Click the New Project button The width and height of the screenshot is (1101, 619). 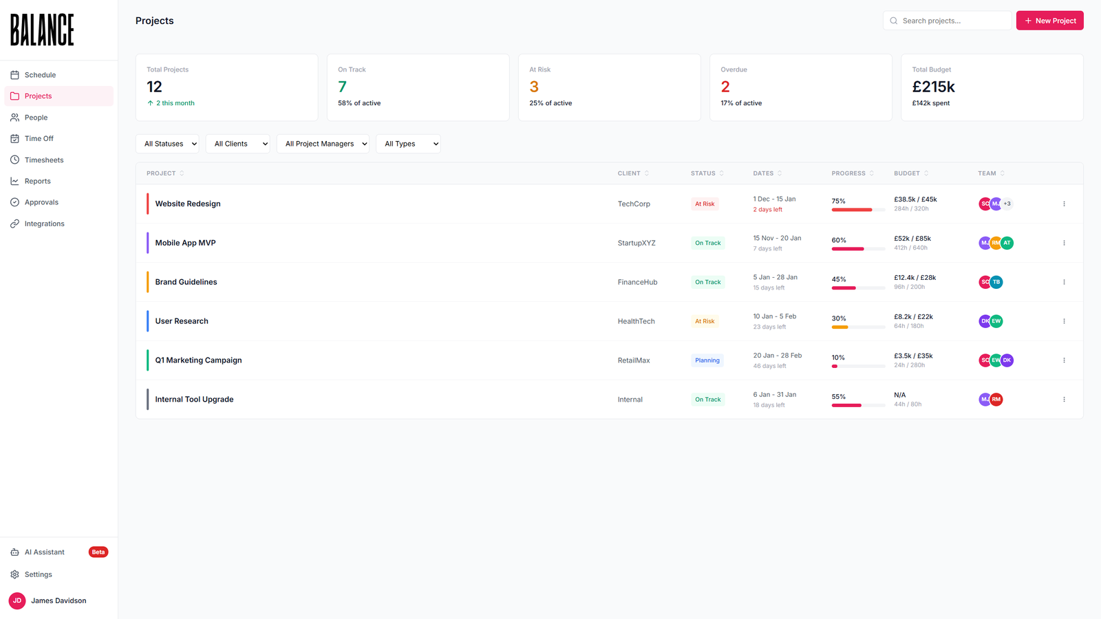(1049, 20)
